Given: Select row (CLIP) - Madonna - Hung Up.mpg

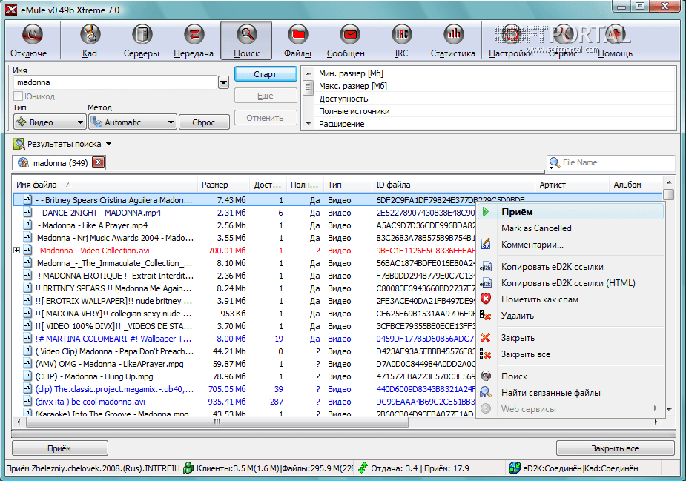Looking at the screenshot, I should [x=244, y=376].
